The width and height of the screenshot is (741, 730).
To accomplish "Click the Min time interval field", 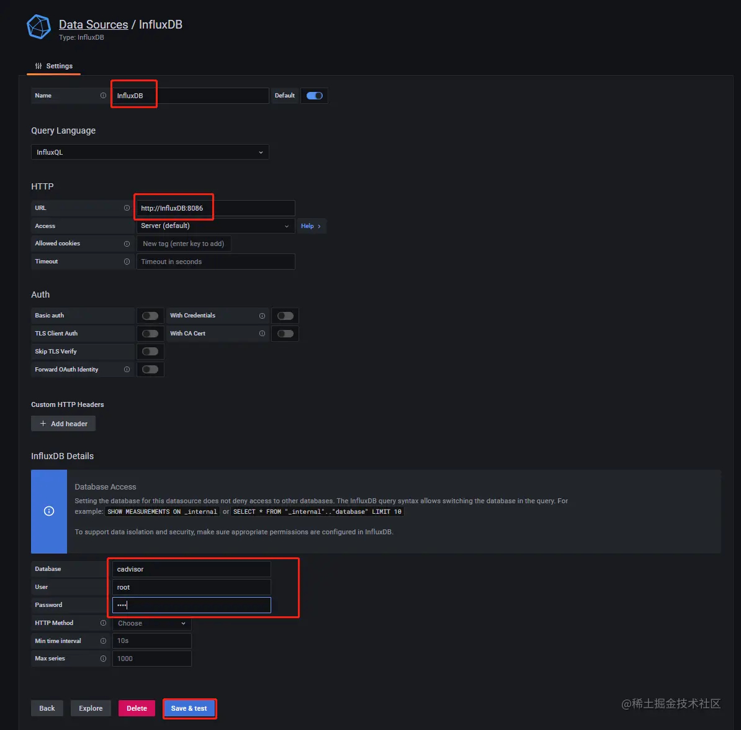I will pos(151,641).
